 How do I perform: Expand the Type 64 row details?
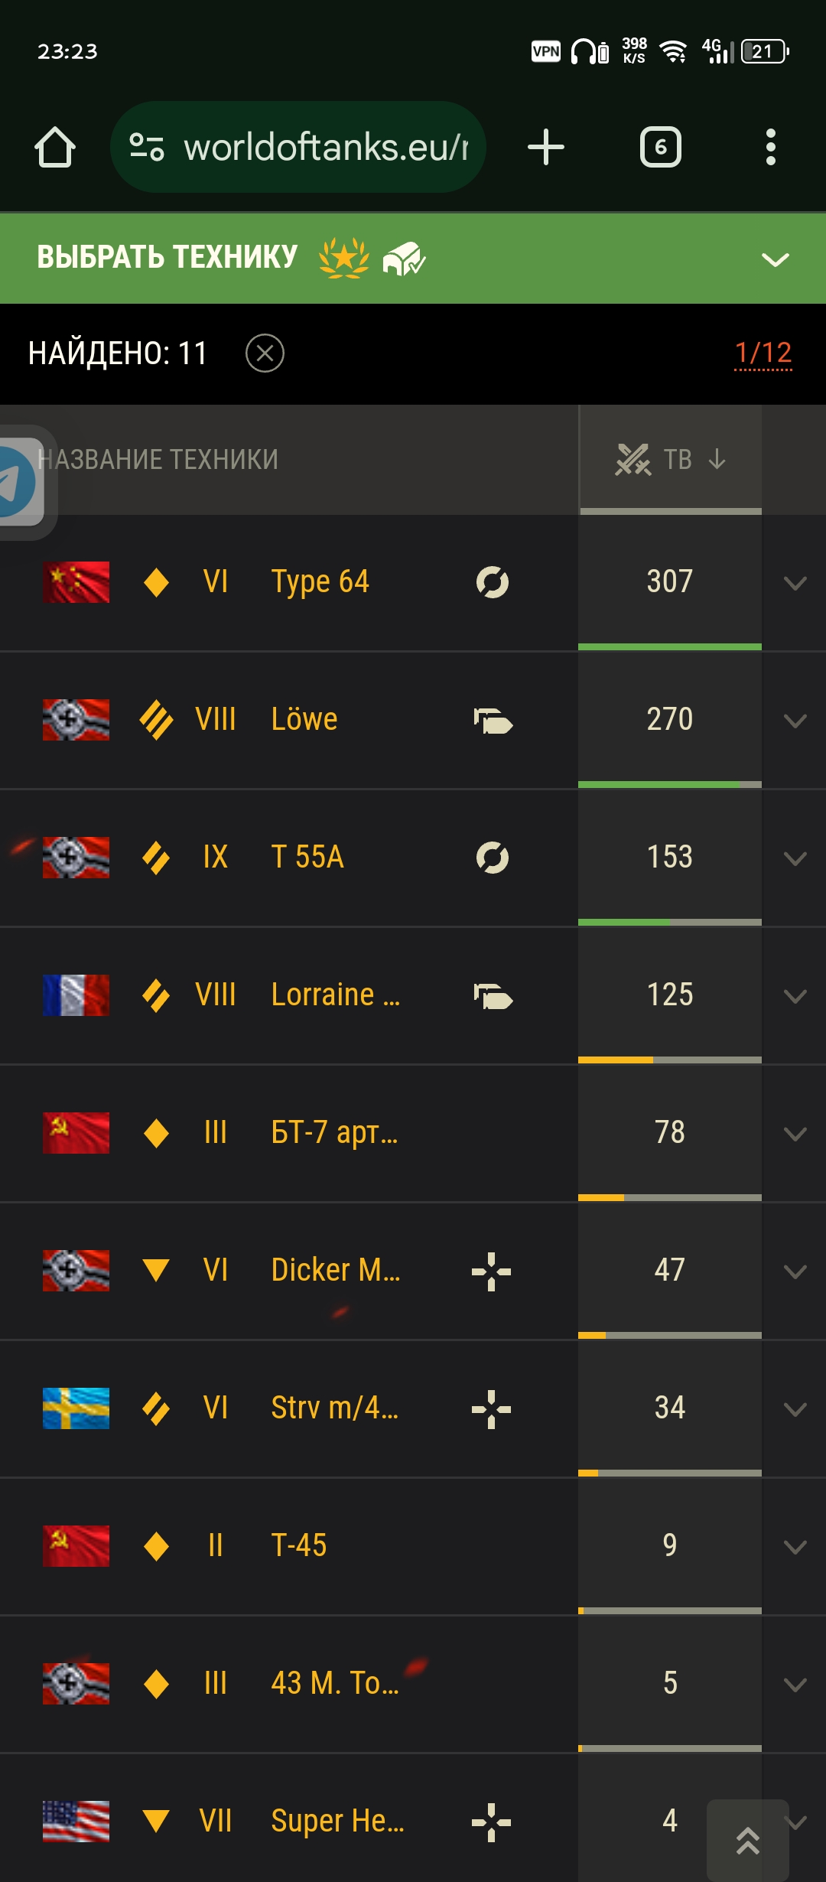point(795,583)
